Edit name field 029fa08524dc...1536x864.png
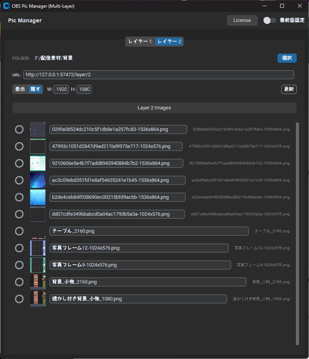The height and width of the screenshot is (359, 309). 118,129
